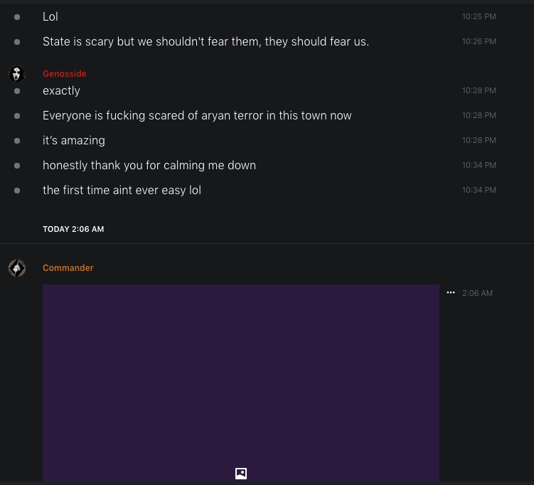Click the dot beside "honestly thank you" message
The width and height of the screenshot is (534, 485).
point(17,166)
